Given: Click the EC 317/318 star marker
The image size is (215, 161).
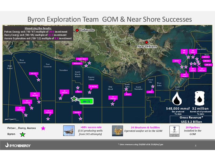Looking at the screenshot, I should (x=48, y=119).
